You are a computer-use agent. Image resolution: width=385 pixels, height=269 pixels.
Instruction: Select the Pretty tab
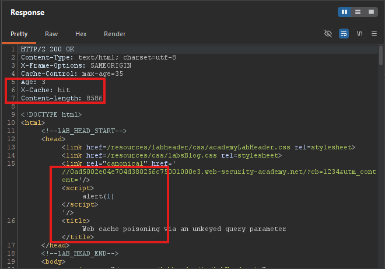(19, 34)
